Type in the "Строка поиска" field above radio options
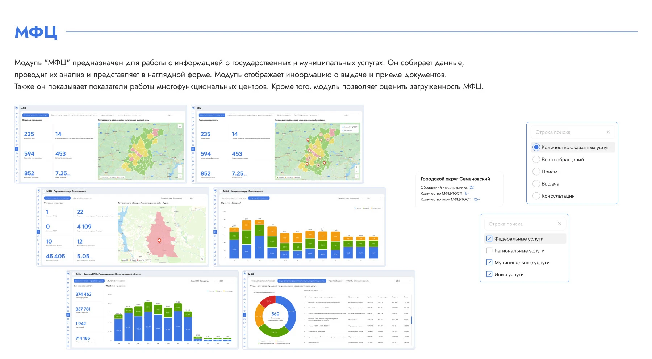The image size is (652, 359). pyautogui.click(x=567, y=132)
